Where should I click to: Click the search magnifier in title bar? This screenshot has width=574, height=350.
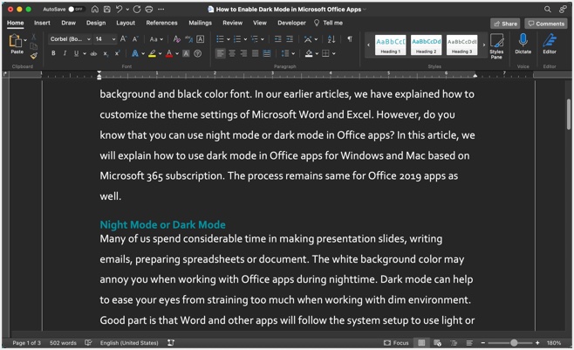pyautogui.click(x=547, y=9)
